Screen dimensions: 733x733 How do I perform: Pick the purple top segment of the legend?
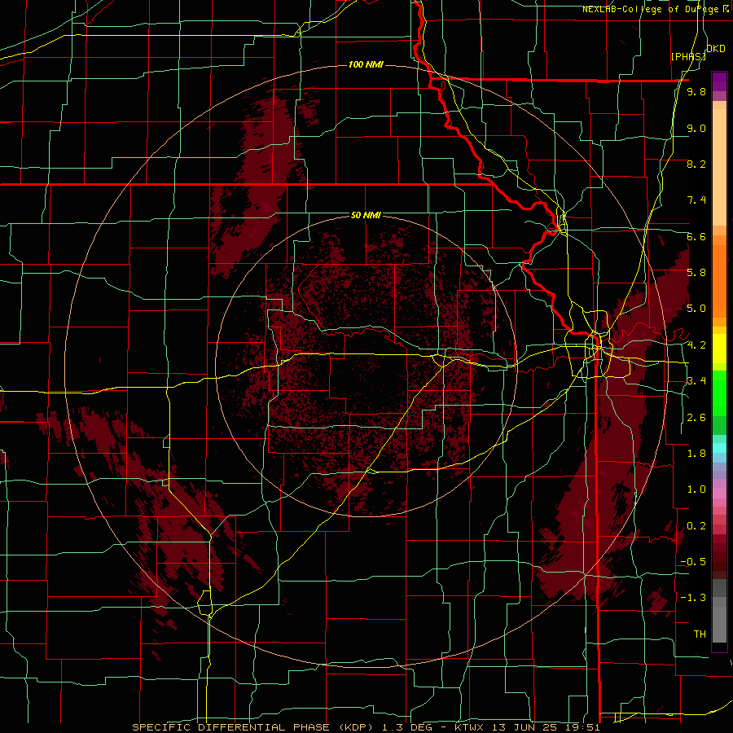tap(719, 81)
